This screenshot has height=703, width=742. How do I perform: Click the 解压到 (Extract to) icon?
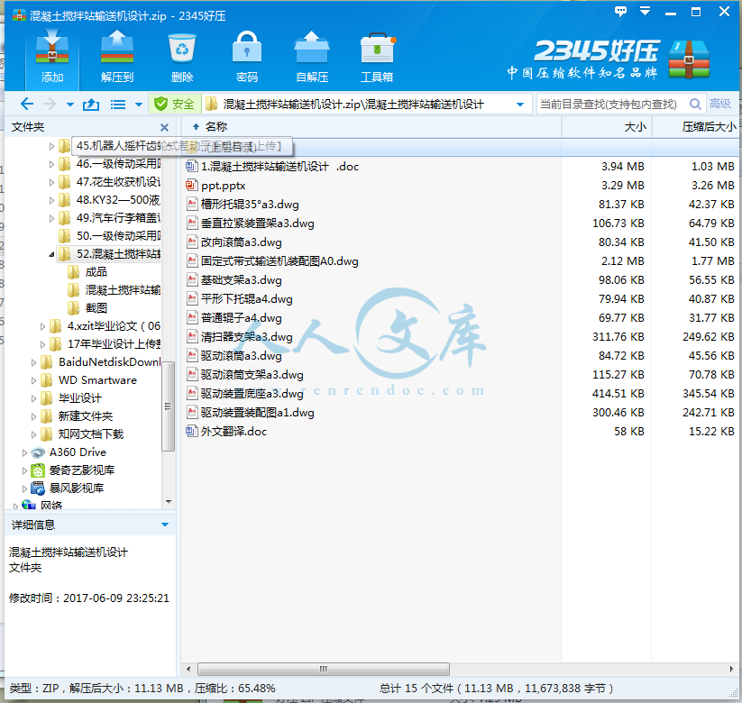pos(117,57)
